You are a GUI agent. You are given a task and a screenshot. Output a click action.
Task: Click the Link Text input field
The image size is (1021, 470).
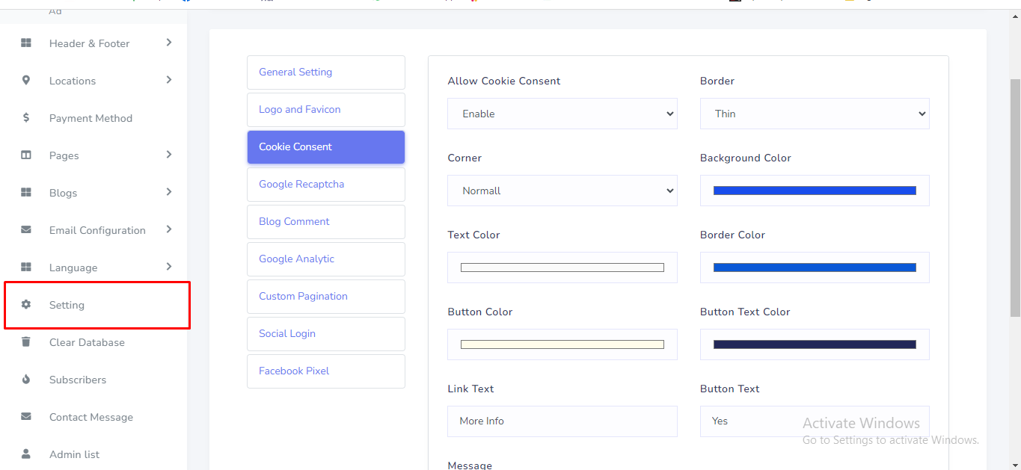coord(562,421)
